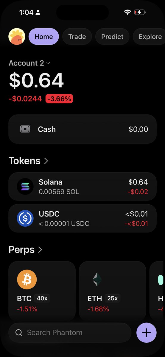
Task: Open the profile avatar icon
Action: pos(17,37)
